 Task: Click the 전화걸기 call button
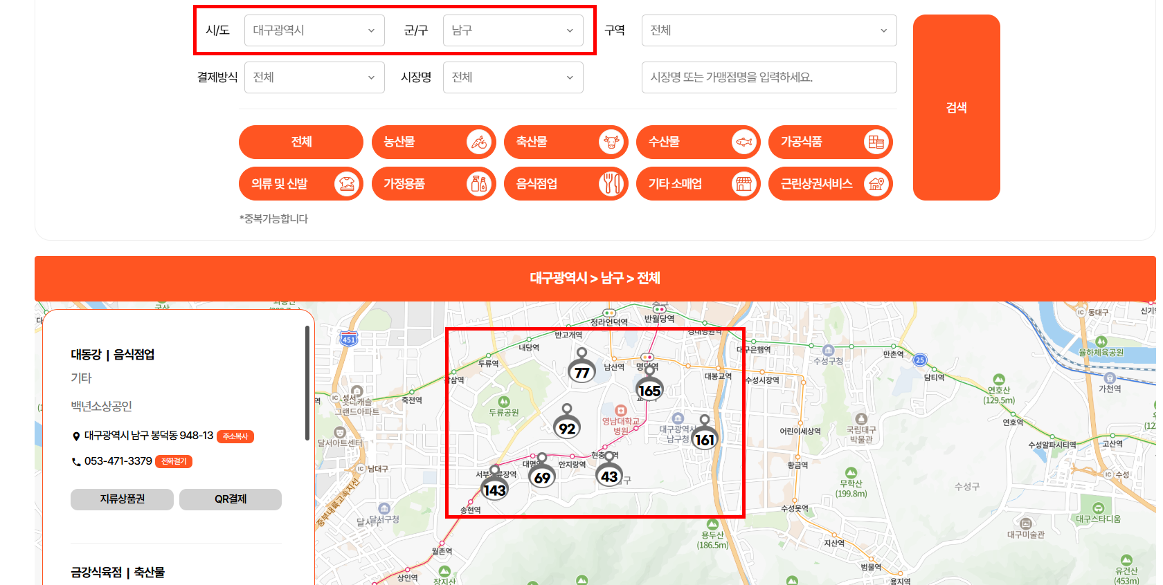pos(174,461)
